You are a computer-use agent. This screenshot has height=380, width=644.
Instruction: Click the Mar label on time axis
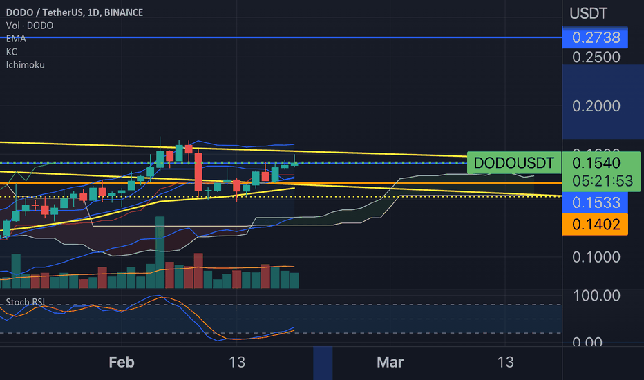390,362
